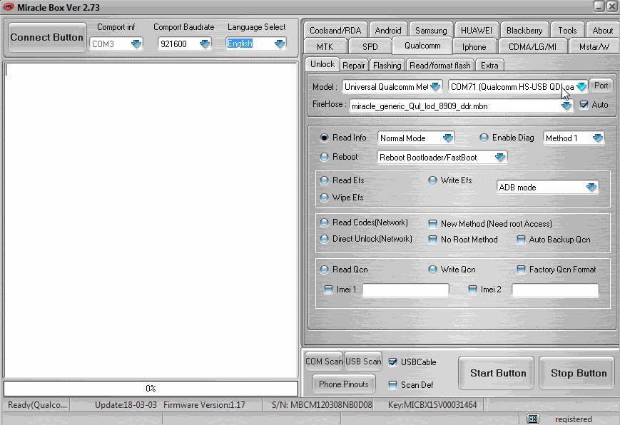
Task: Switch to the Samsung tab
Action: coord(431,31)
